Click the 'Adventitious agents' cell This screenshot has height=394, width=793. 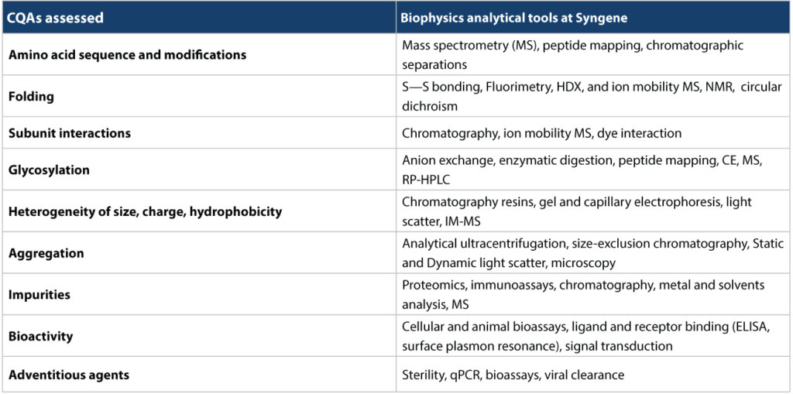tap(199, 375)
